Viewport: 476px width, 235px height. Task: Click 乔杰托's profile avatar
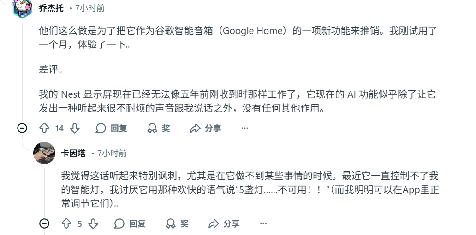pyautogui.click(x=22, y=8)
